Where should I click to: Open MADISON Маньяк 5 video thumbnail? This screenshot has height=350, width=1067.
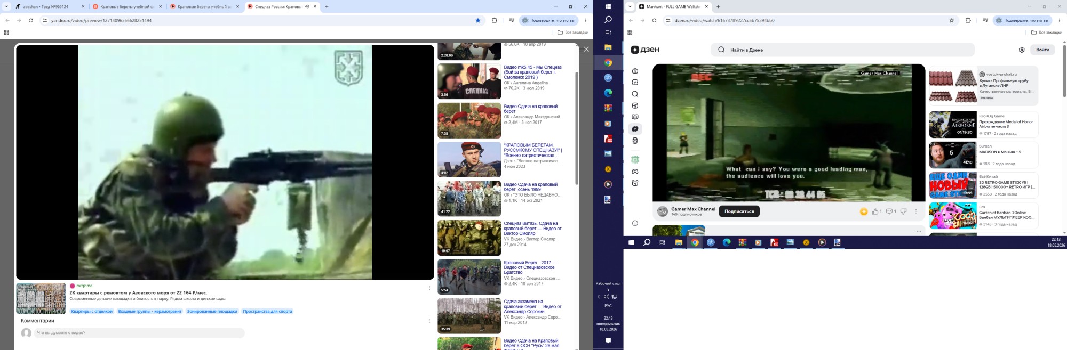[952, 154]
